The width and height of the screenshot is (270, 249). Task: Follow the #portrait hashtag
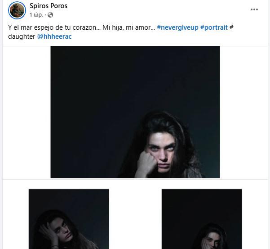click(214, 27)
